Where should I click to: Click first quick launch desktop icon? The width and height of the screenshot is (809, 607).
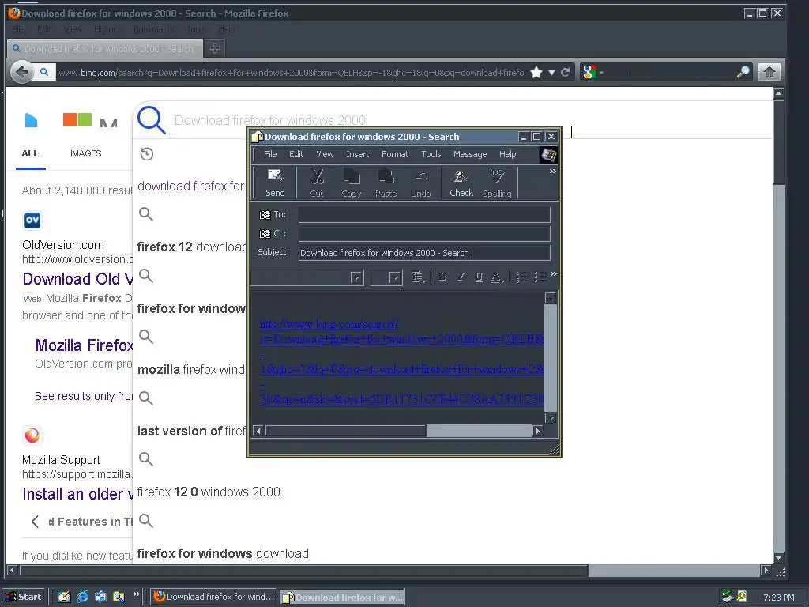64,597
